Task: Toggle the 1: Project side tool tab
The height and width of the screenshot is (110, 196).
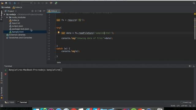Action: coord(2,16)
